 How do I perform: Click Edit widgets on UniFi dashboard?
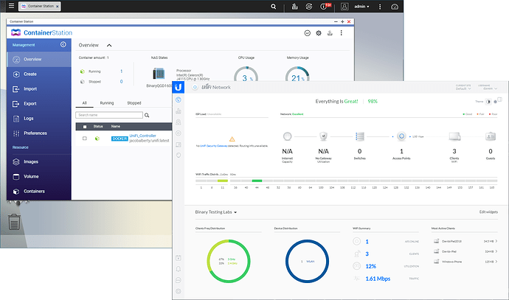tap(488, 212)
